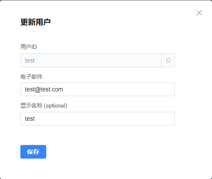This screenshot has height=179, width=212.
Task: Dismiss the update user modal
Action: pyautogui.click(x=199, y=13)
